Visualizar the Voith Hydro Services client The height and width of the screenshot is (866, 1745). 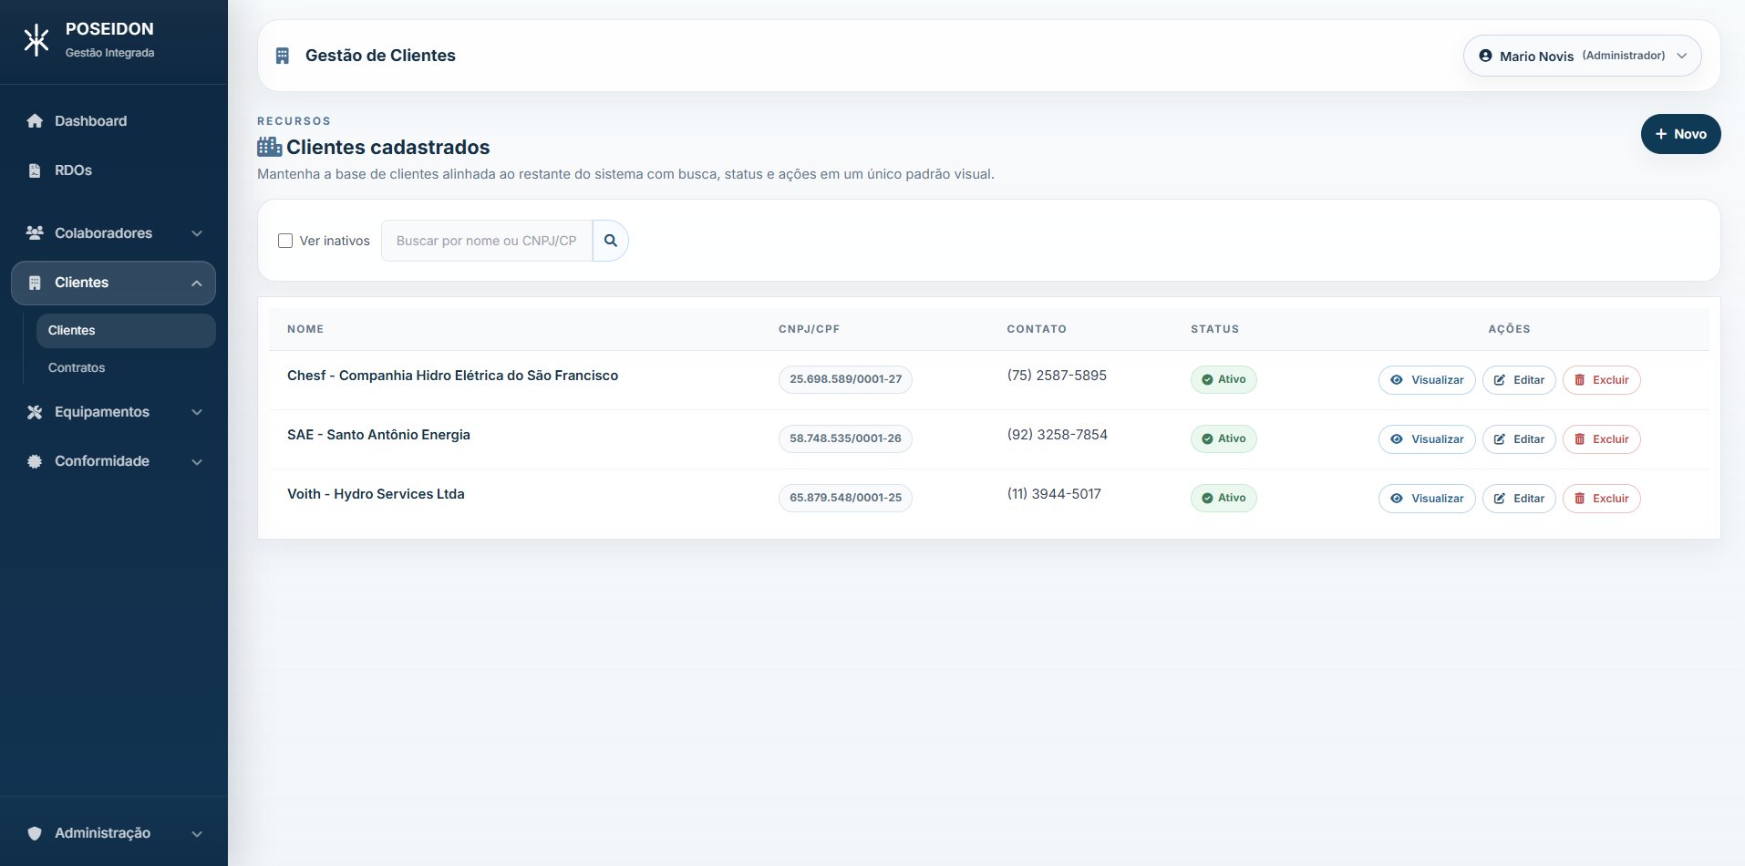[x=1426, y=499]
